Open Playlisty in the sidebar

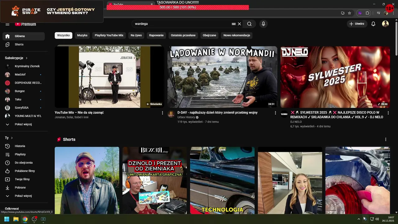(24, 154)
